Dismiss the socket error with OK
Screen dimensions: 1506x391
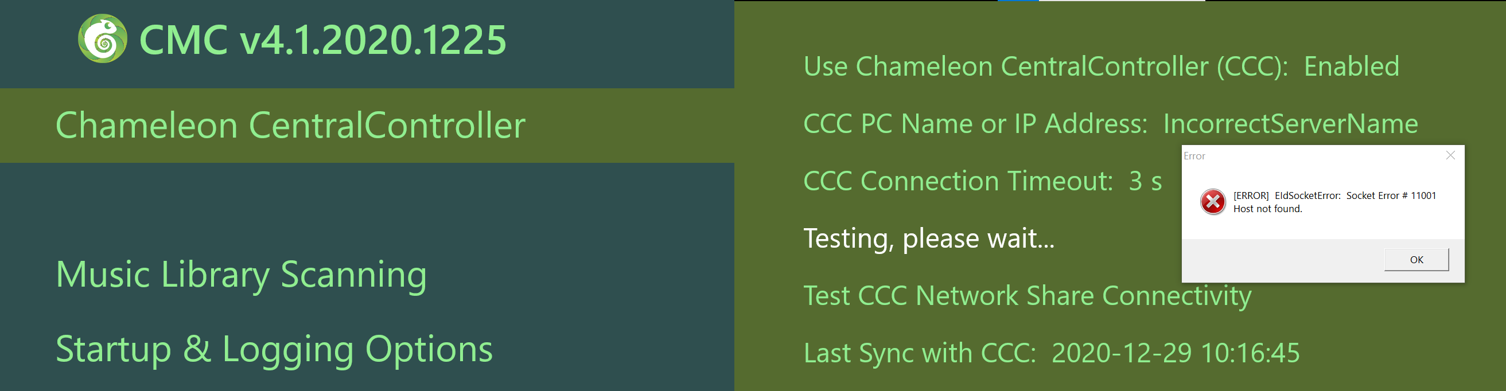pyautogui.click(x=1416, y=260)
